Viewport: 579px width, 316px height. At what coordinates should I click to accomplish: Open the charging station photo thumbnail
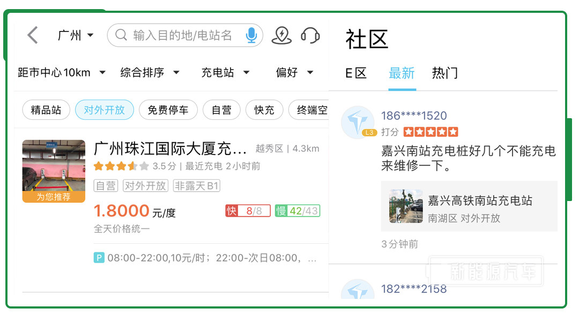pyautogui.click(x=54, y=171)
